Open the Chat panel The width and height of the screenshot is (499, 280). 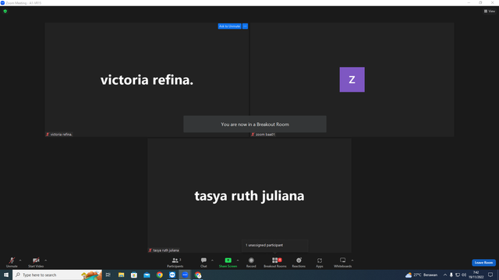[x=203, y=262]
